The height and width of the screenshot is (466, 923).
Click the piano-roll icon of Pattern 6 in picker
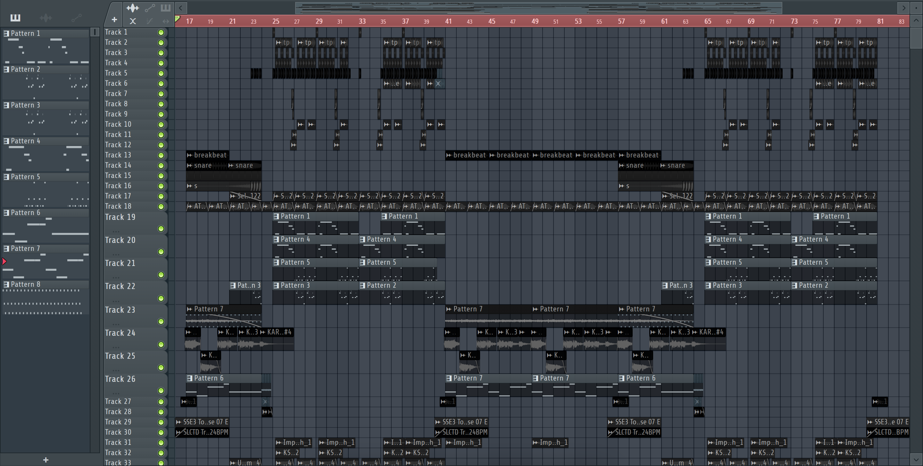pos(6,212)
